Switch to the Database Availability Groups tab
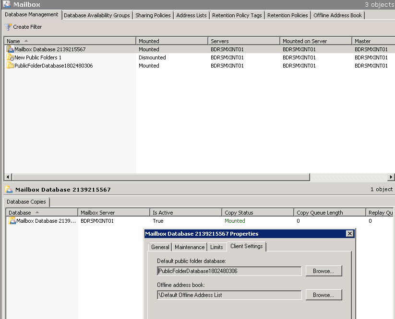Viewport: 395px width, 319px height. pos(97,15)
